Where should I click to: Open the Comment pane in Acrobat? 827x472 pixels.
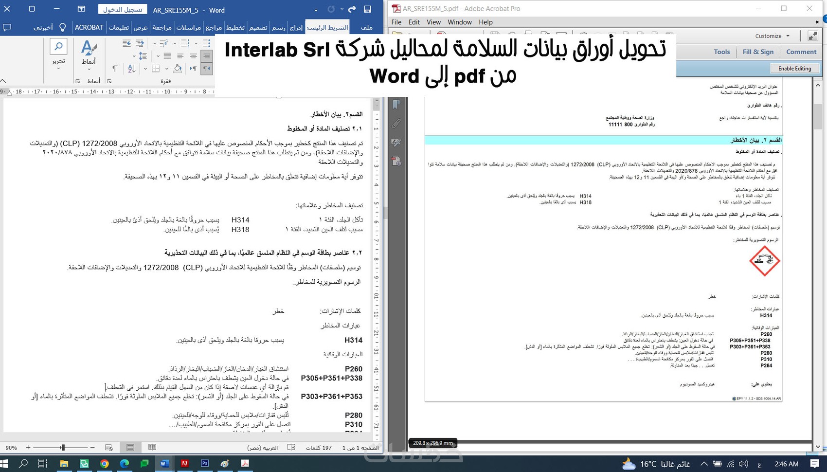pos(801,52)
